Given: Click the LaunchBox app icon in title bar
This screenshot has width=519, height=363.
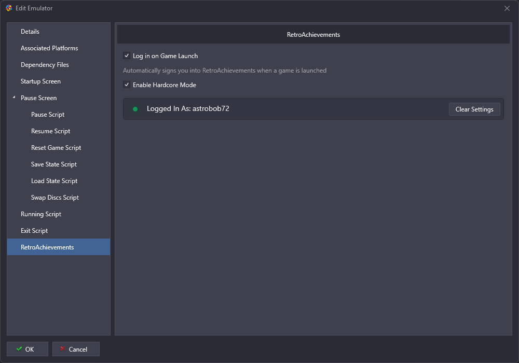Looking at the screenshot, I should pyautogui.click(x=9, y=8).
